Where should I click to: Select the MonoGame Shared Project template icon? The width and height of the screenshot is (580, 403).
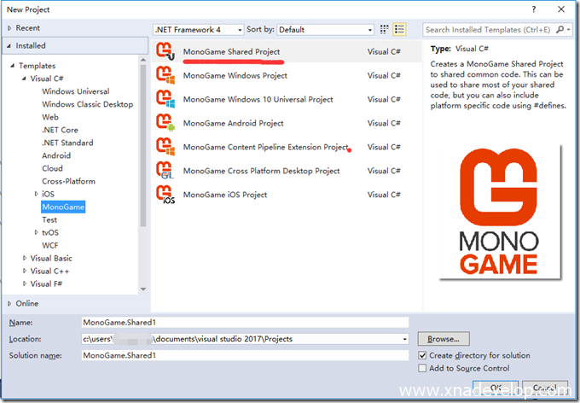(x=165, y=52)
